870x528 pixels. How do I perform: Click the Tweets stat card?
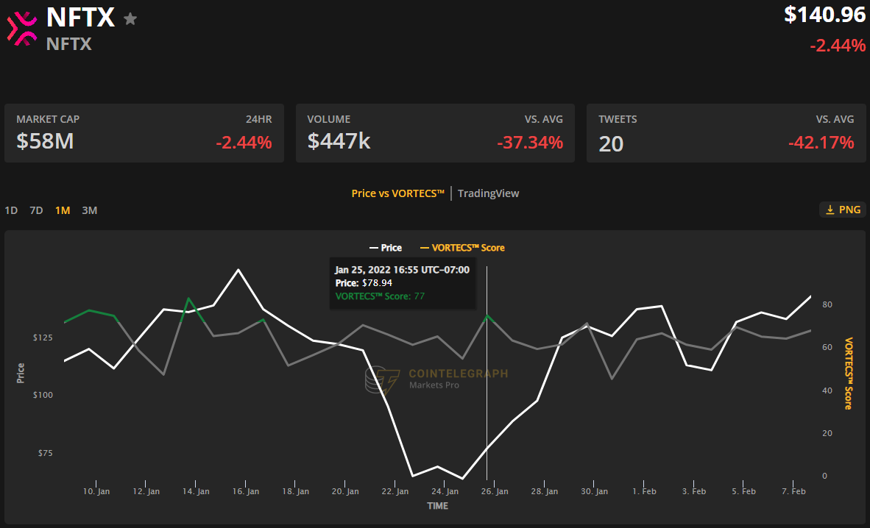726,133
